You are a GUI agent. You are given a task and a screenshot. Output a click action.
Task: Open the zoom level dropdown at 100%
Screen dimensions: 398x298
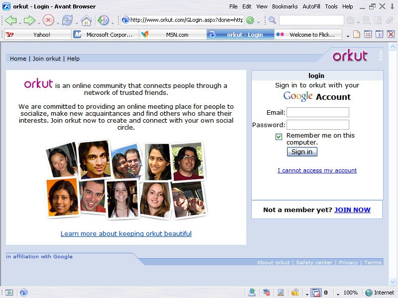point(338,294)
